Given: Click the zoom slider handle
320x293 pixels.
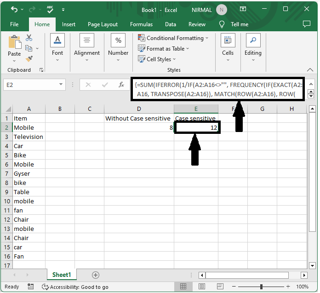Looking at the screenshot, I should (x=262, y=287).
